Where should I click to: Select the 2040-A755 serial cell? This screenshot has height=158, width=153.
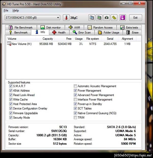(110, 44)
